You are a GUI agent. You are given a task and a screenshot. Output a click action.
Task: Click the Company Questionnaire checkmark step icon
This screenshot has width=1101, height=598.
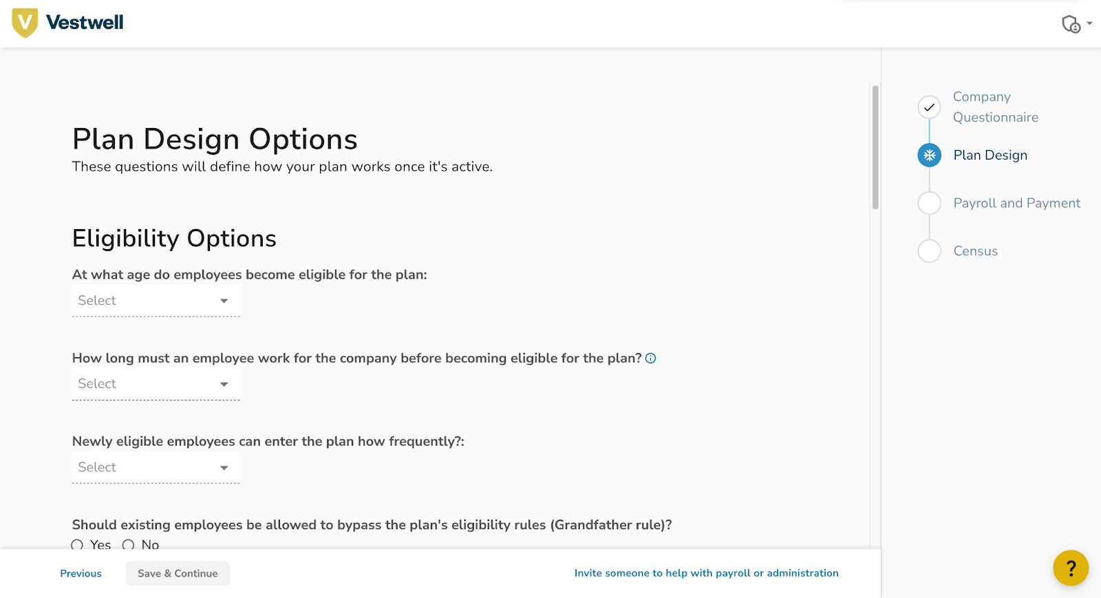point(930,107)
